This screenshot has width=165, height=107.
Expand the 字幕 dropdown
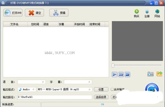[78, 82]
